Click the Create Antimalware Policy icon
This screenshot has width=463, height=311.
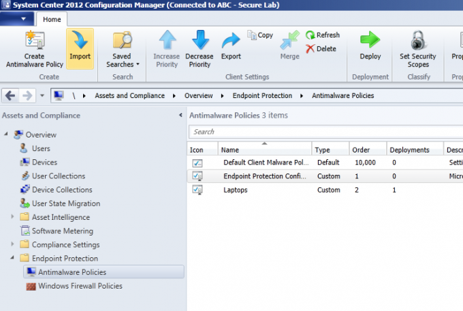pos(35,40)
